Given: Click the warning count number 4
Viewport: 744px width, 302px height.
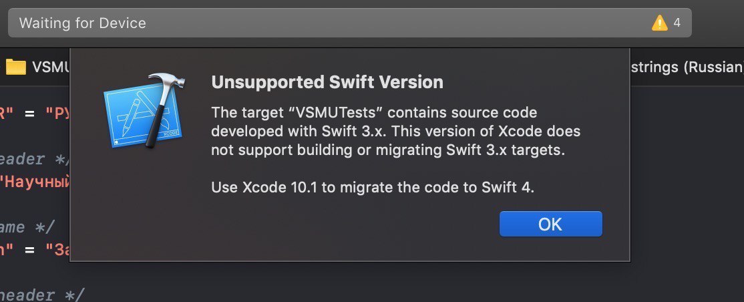Looking at the screenshot, I should tap(677, 23).
